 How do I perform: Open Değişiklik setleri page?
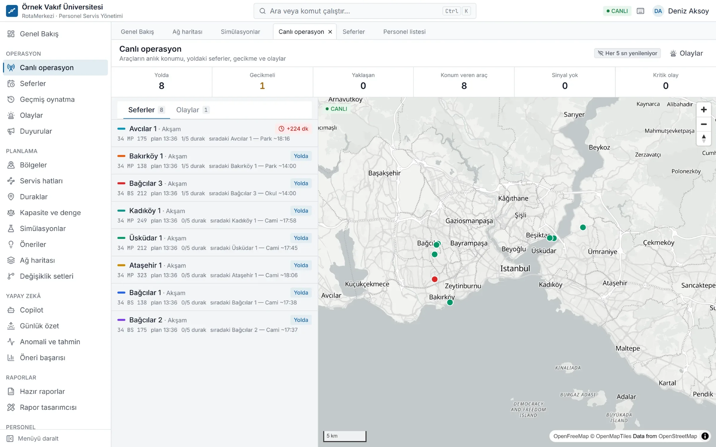pyautogui.click(x=55, y=276)
